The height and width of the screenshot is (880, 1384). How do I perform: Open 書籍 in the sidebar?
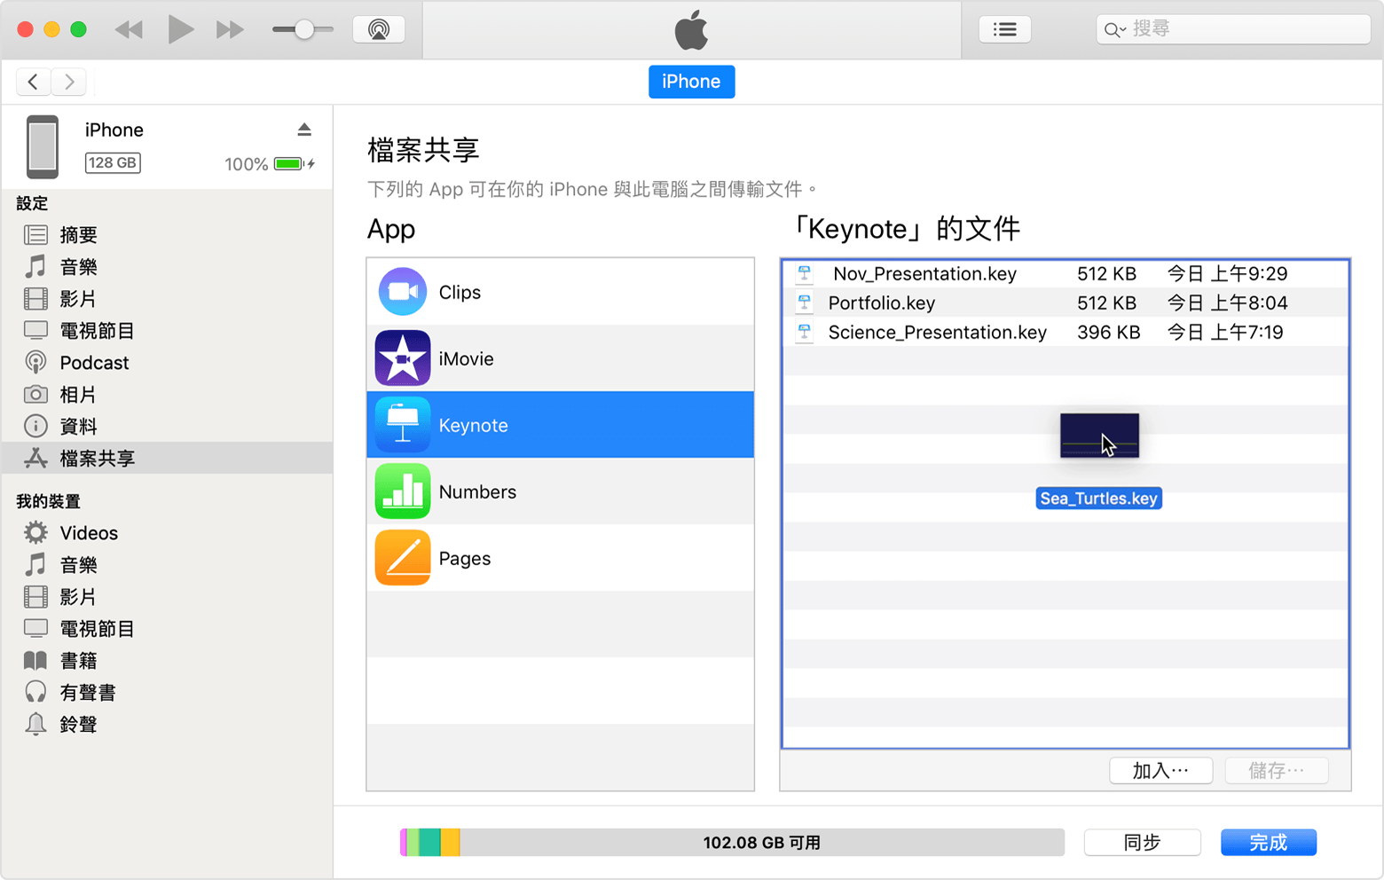point(167,661)
